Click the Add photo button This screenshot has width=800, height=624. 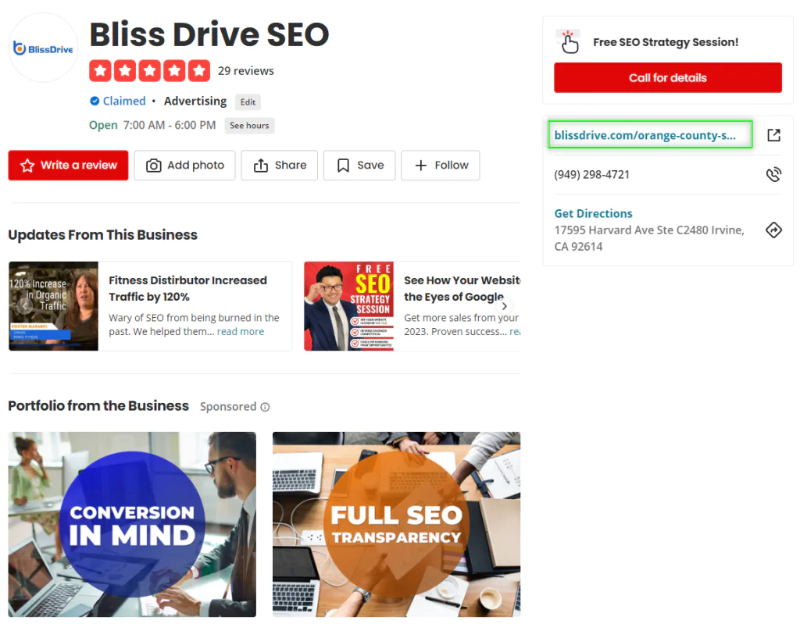click(x=184, y=166)
